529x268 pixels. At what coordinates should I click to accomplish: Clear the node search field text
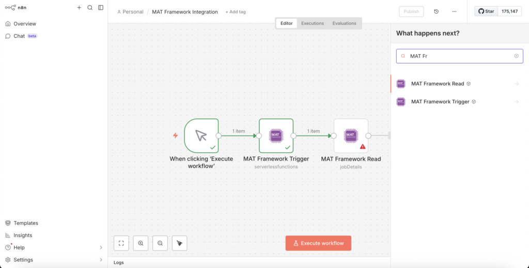click(x=516, y=56)
